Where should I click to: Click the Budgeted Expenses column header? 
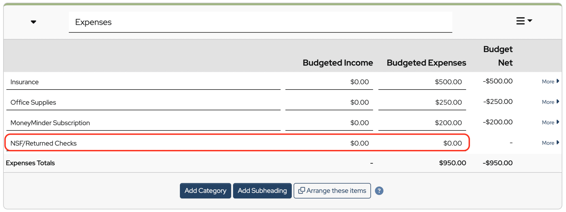[x=426, y=63]
